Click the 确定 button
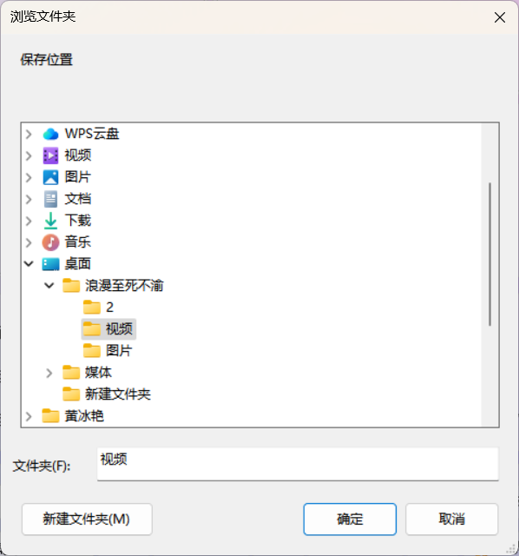519x556 pixels. point(350,520)
